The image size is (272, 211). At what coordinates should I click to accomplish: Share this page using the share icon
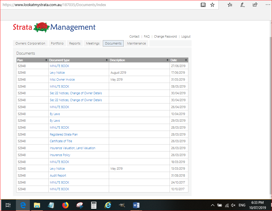(x=255, y=5)
